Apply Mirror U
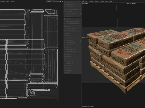Viewport: 145px width, 108px height. pos(72,33)
